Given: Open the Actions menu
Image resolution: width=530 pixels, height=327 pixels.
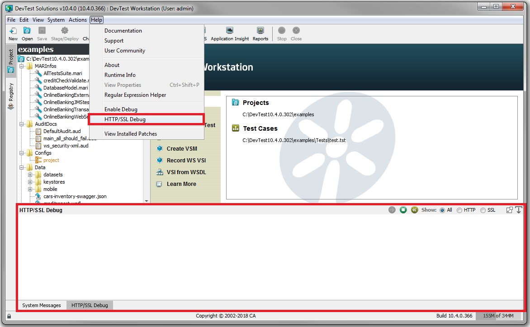Looking at the screenshot, I should 78,20.
